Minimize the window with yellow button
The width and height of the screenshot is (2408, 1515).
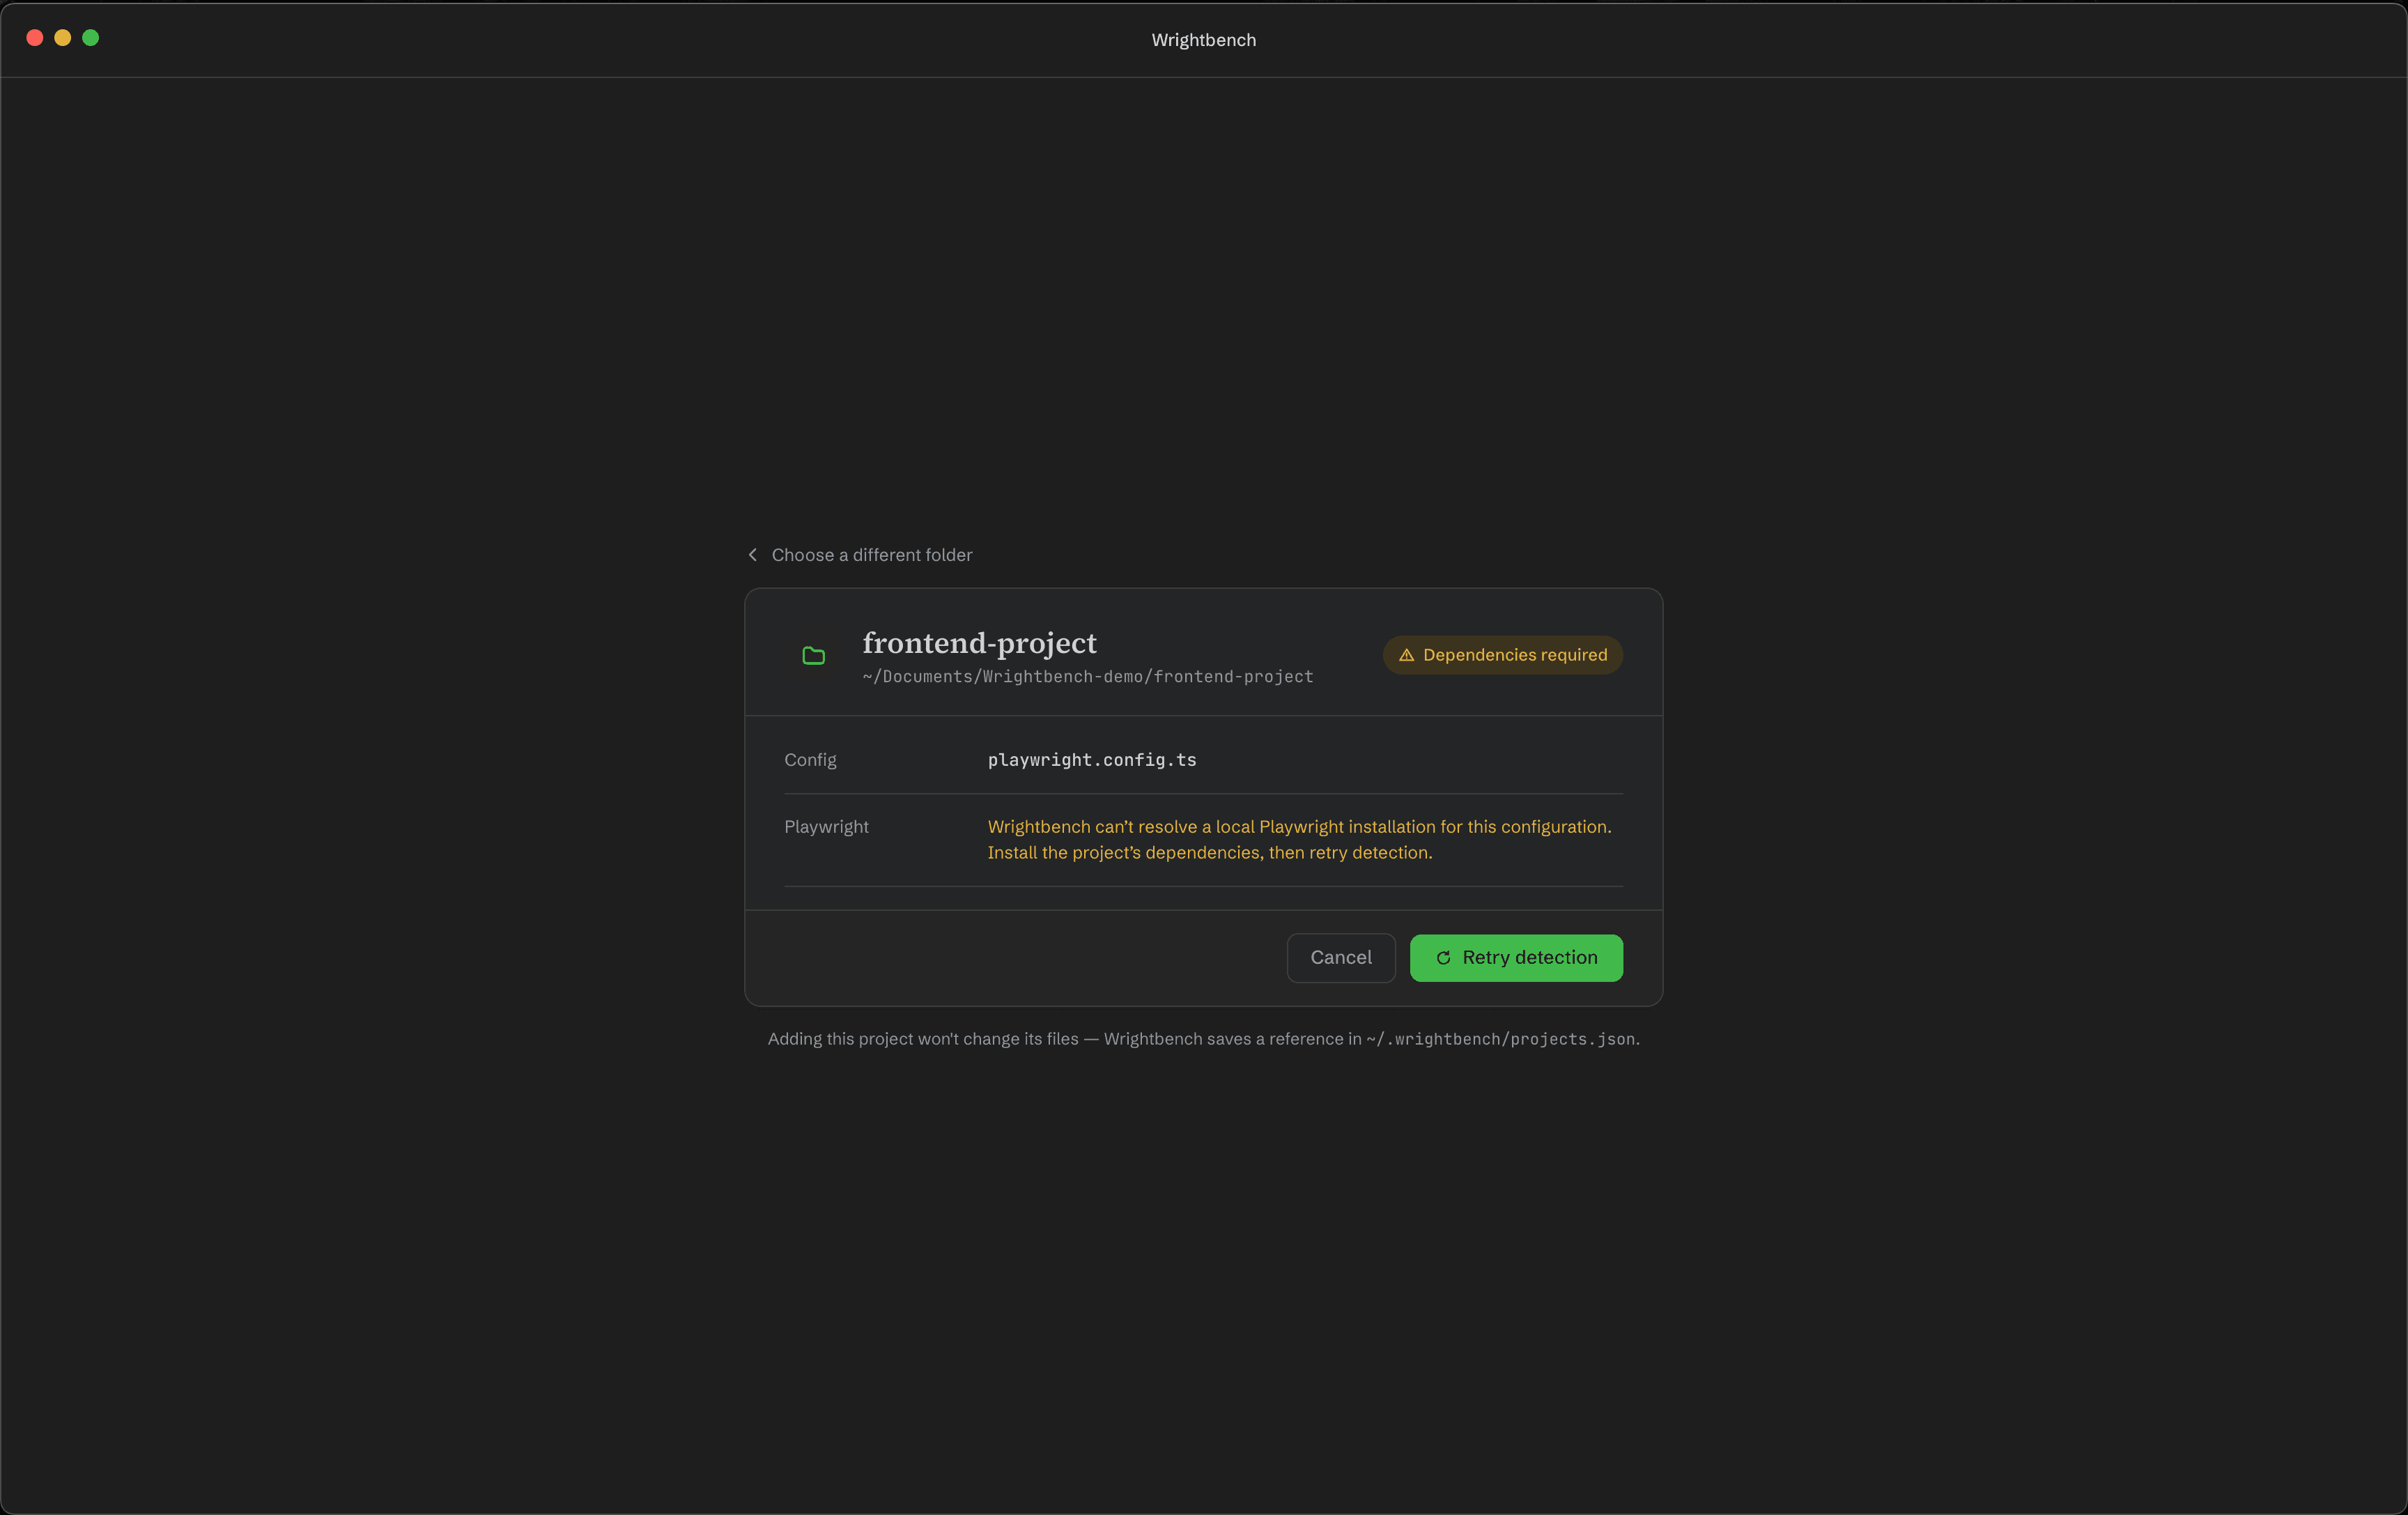tap(63, 38)
